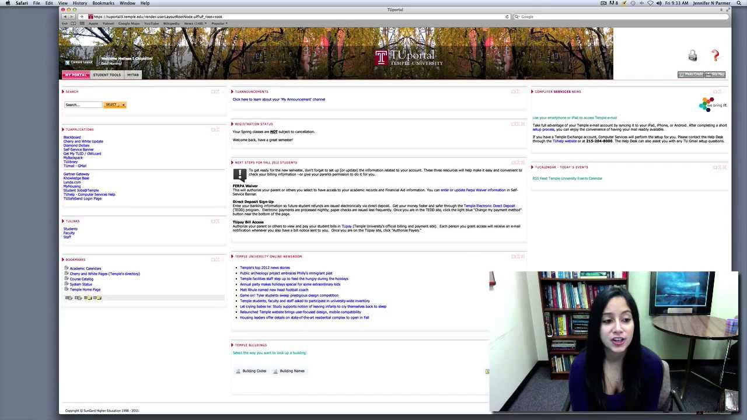Click the 'My Announcement' channel link
This screenshot has height=420, width=747.
coord(279,100)
